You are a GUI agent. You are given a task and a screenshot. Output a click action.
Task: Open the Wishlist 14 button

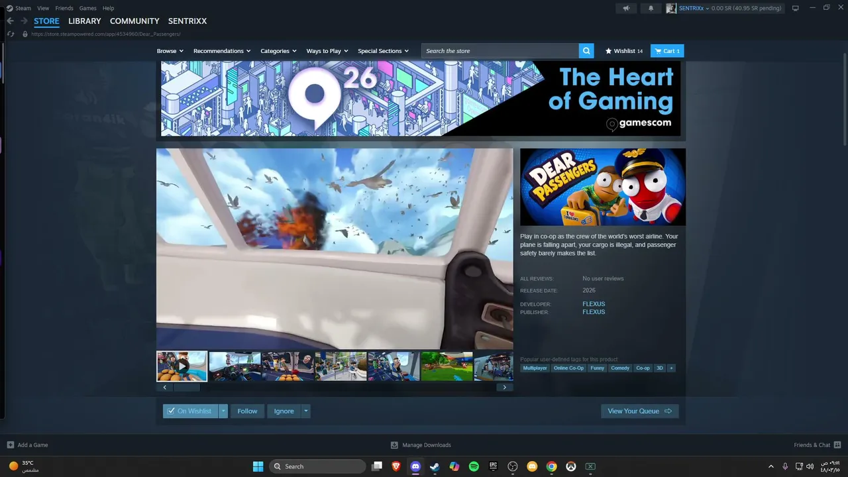[623, 51]
